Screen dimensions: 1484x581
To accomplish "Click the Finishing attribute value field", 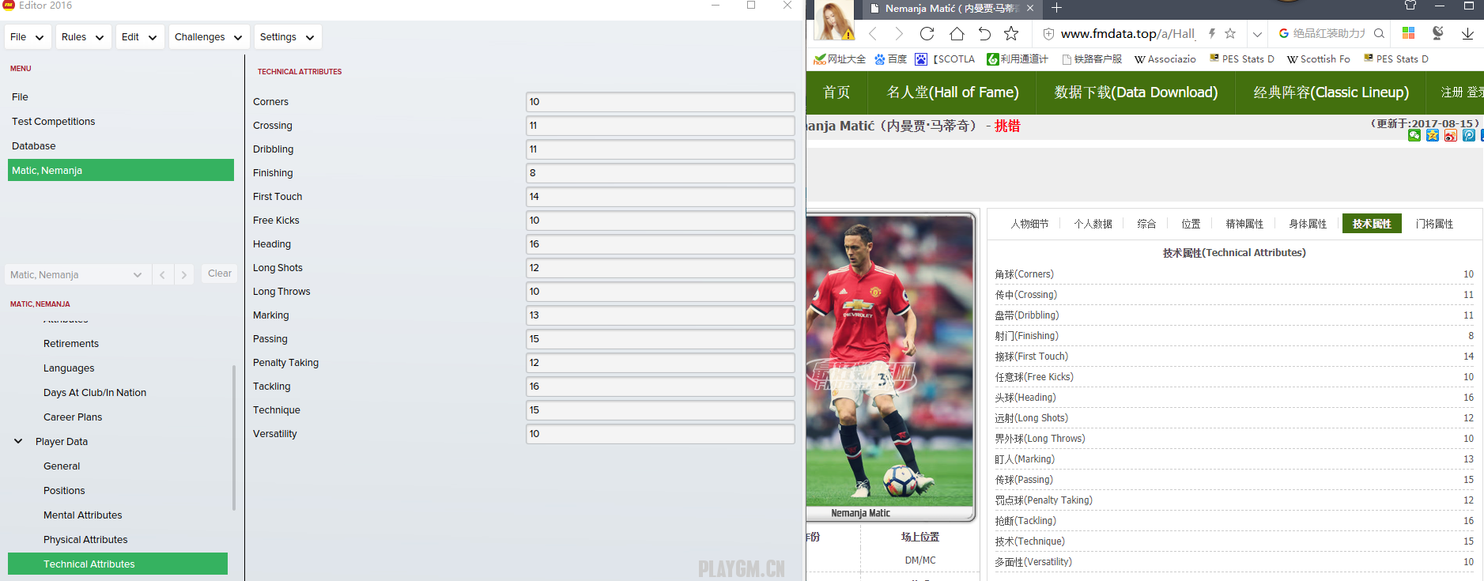I will [660, 173].
